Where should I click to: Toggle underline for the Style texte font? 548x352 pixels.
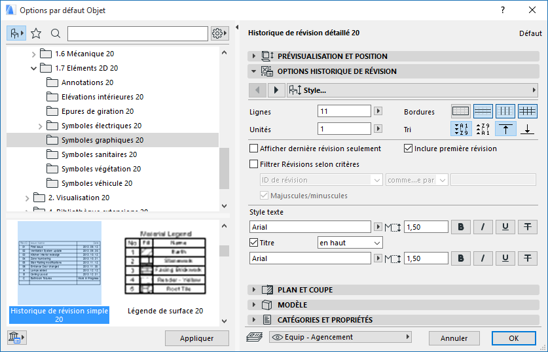505,227
